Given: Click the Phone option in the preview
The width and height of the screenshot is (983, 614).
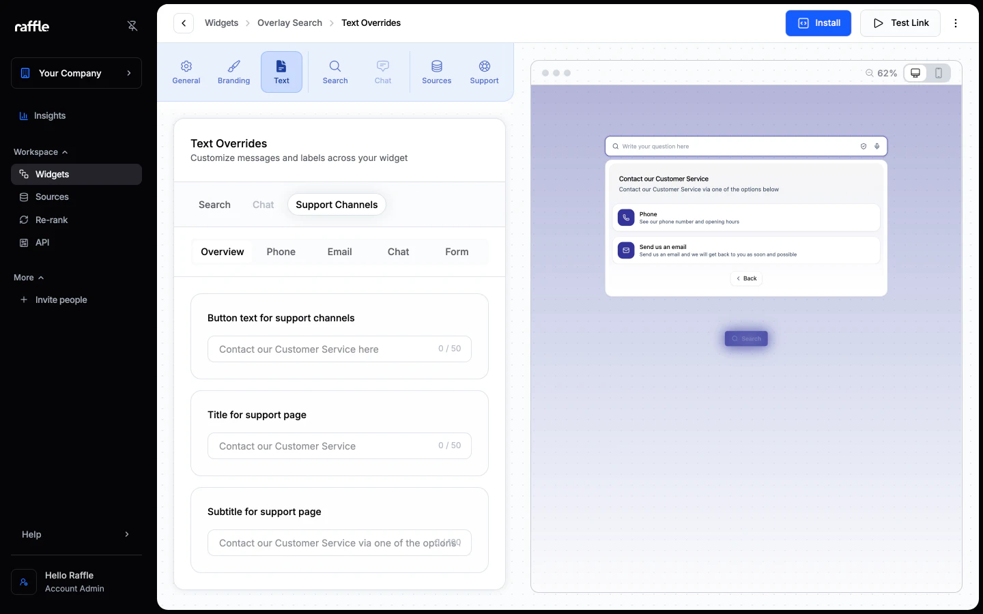Looking at the screenshot, I should (x=746, y=218).
